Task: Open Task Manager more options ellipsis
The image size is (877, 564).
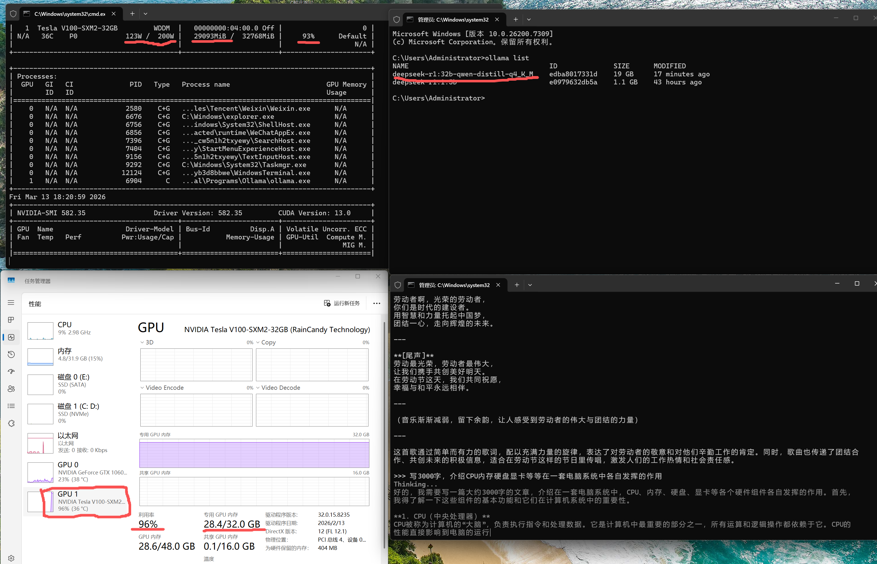Action: 377,303
